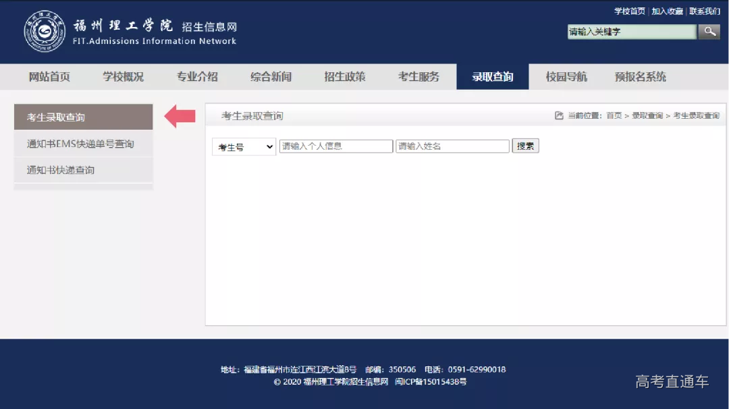The height and width of the screenshot is (409, 729).
Task: Click the breadcrumb location icon
Action: pyautogui.click(x=559, y=116)
